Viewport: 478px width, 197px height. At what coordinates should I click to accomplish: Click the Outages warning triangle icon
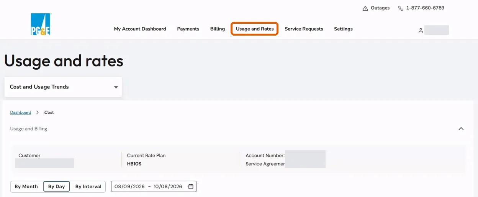pos(365,8)
